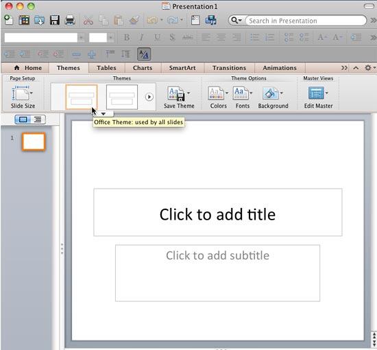Select slide 1 thumbnail in the slide pane
377x350 pixels.
34,142
